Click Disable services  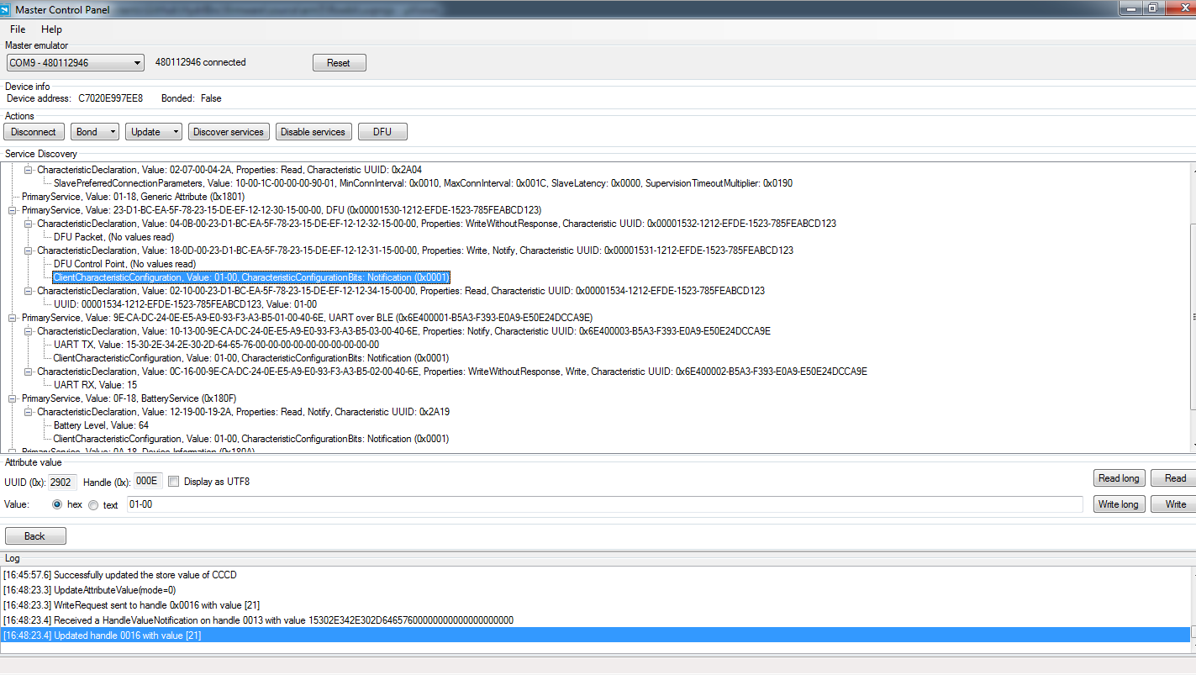coord(313,132)
